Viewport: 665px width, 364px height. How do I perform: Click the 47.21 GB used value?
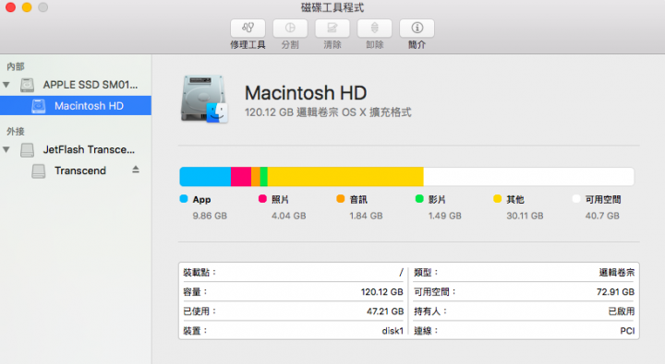pyautogui.click(x=385, y=311)
